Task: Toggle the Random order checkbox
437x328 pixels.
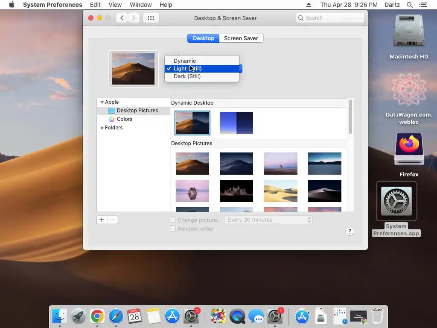Action: tap(173, 229)
